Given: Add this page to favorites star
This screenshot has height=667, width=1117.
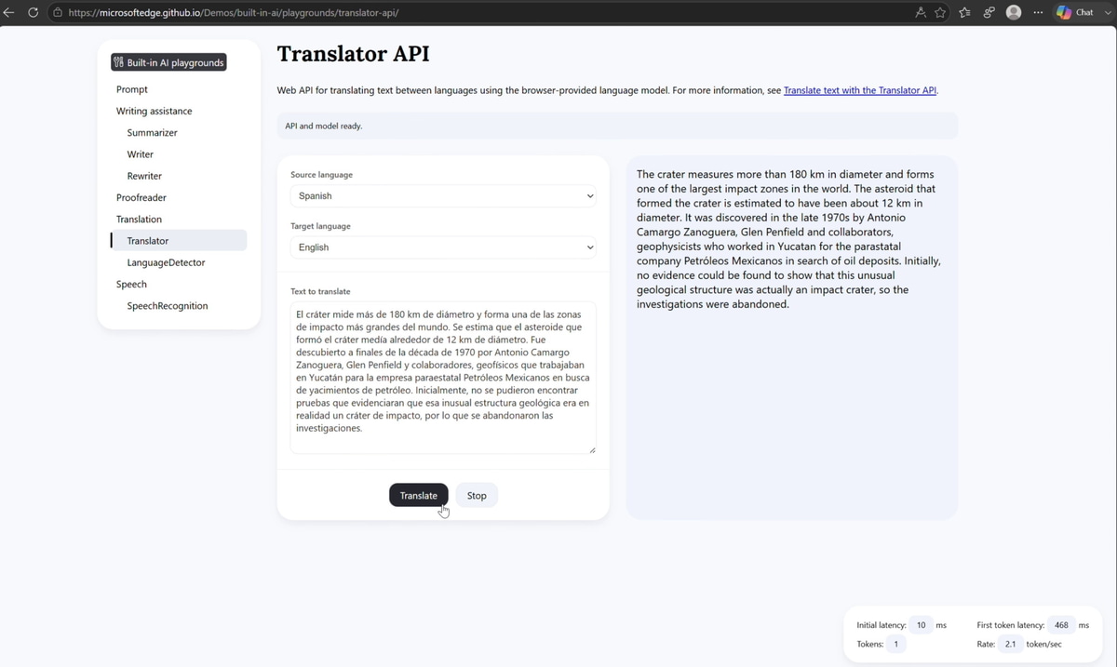Looking at the screenshot, I should 940,13.
